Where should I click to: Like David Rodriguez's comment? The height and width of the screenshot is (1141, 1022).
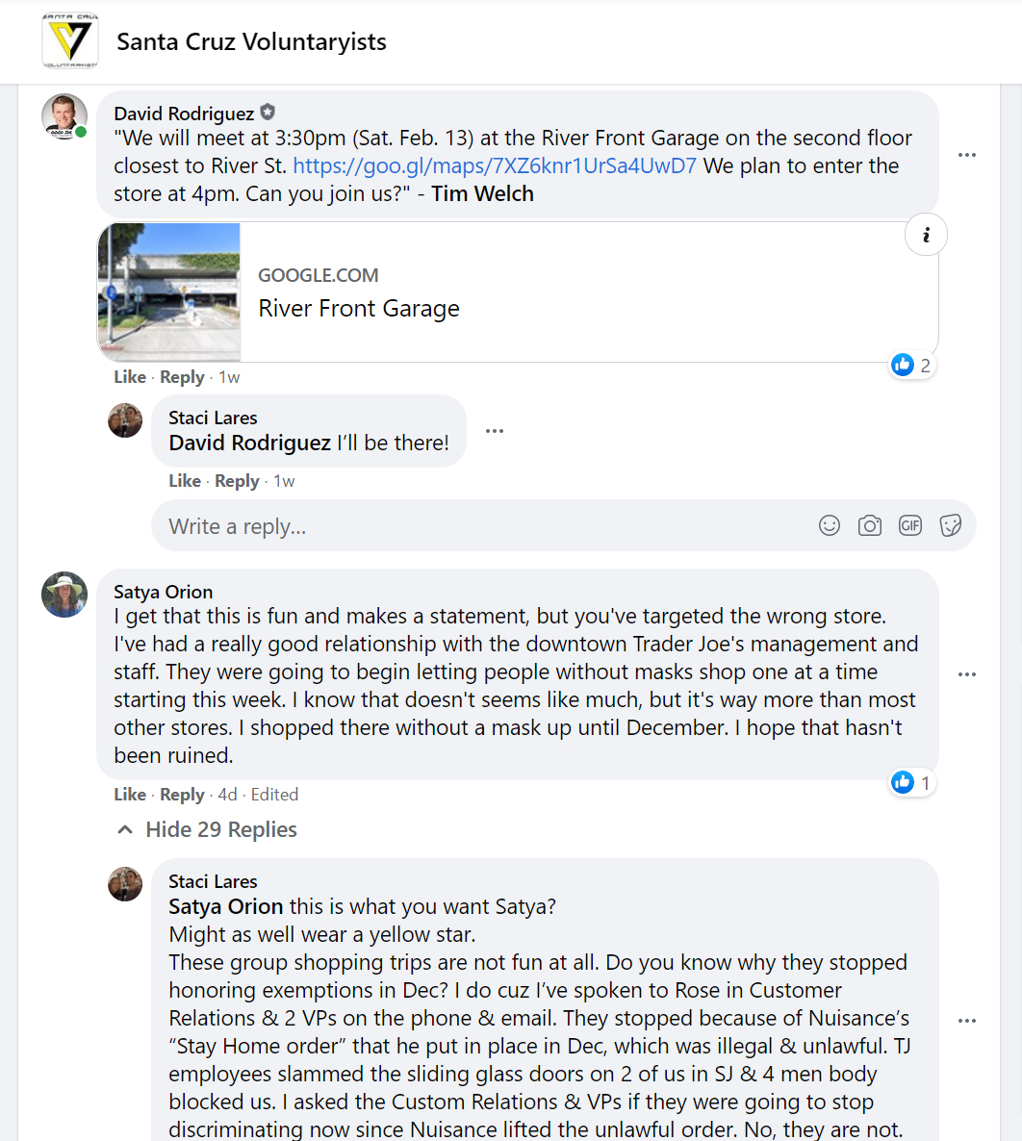coord(130,377)
